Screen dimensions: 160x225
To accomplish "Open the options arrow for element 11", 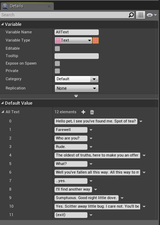I will tap(91, 215).
